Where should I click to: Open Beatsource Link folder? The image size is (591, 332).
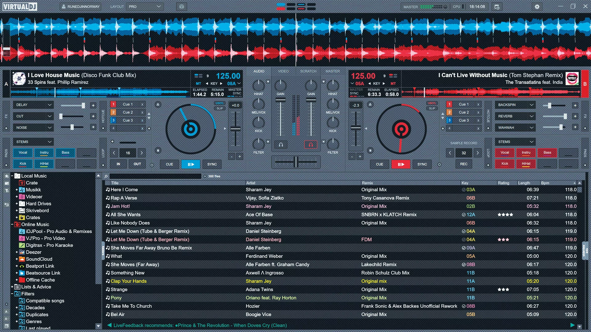tap(43, 273)
